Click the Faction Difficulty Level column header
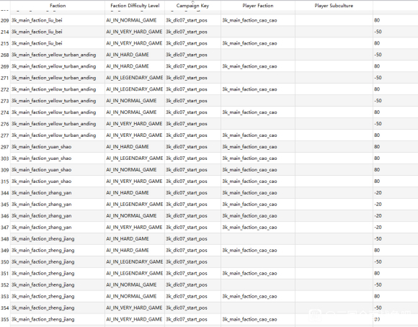418x327 pixels. [x=135, y=6]
